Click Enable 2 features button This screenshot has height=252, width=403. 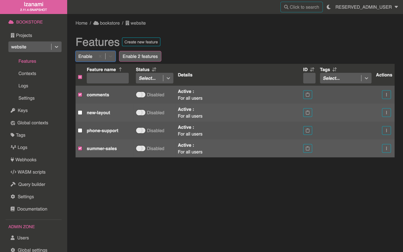click(x=140, y=56)
